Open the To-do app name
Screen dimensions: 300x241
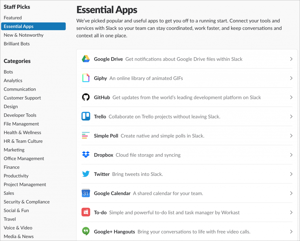100,213
